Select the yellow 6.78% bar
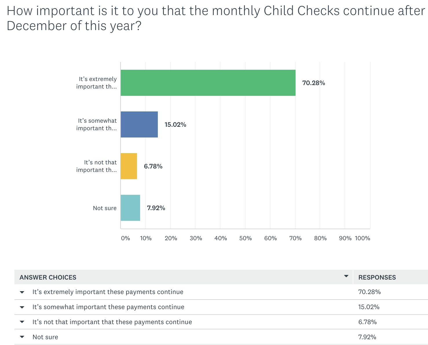Image resolution: width=428 pixels, height=345 pixels. pyautogui.click(x=129, y=166)
